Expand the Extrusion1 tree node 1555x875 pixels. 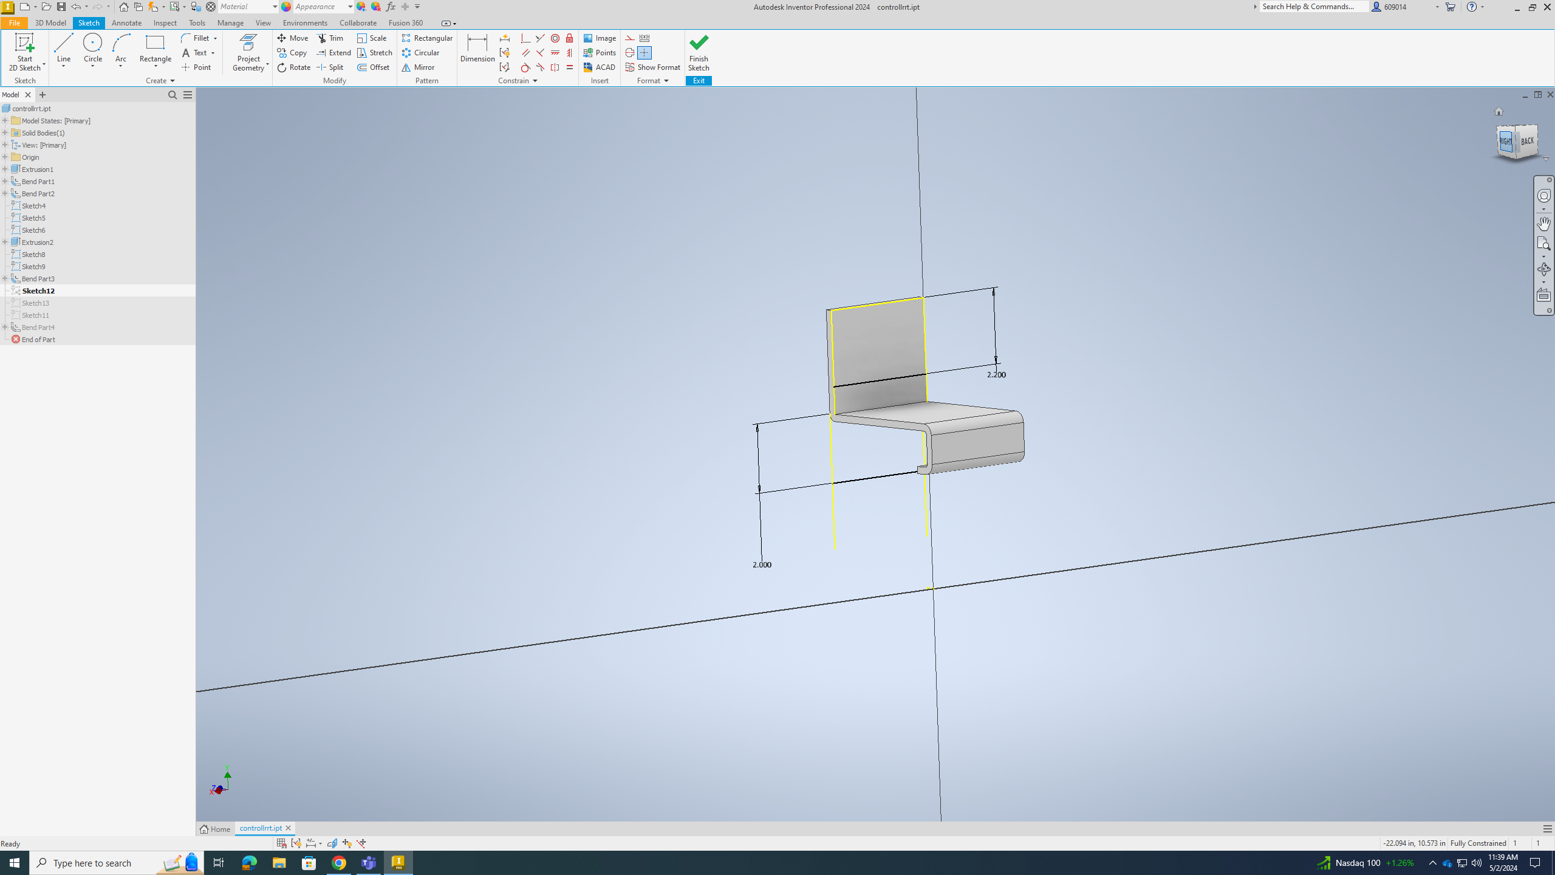5,170
